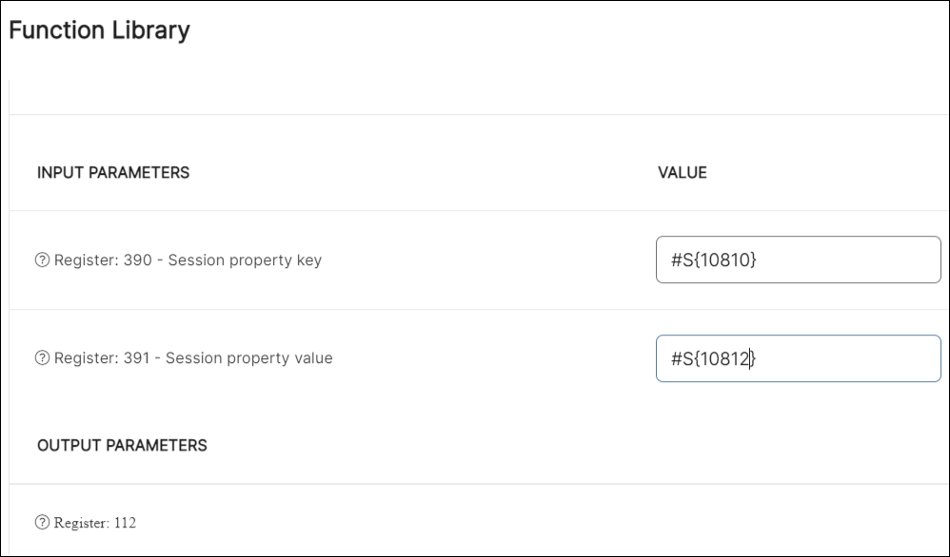The height and width of the screenshot is (557, 950).
Task: Click the VALUE column header
Action: pos(682,172)
